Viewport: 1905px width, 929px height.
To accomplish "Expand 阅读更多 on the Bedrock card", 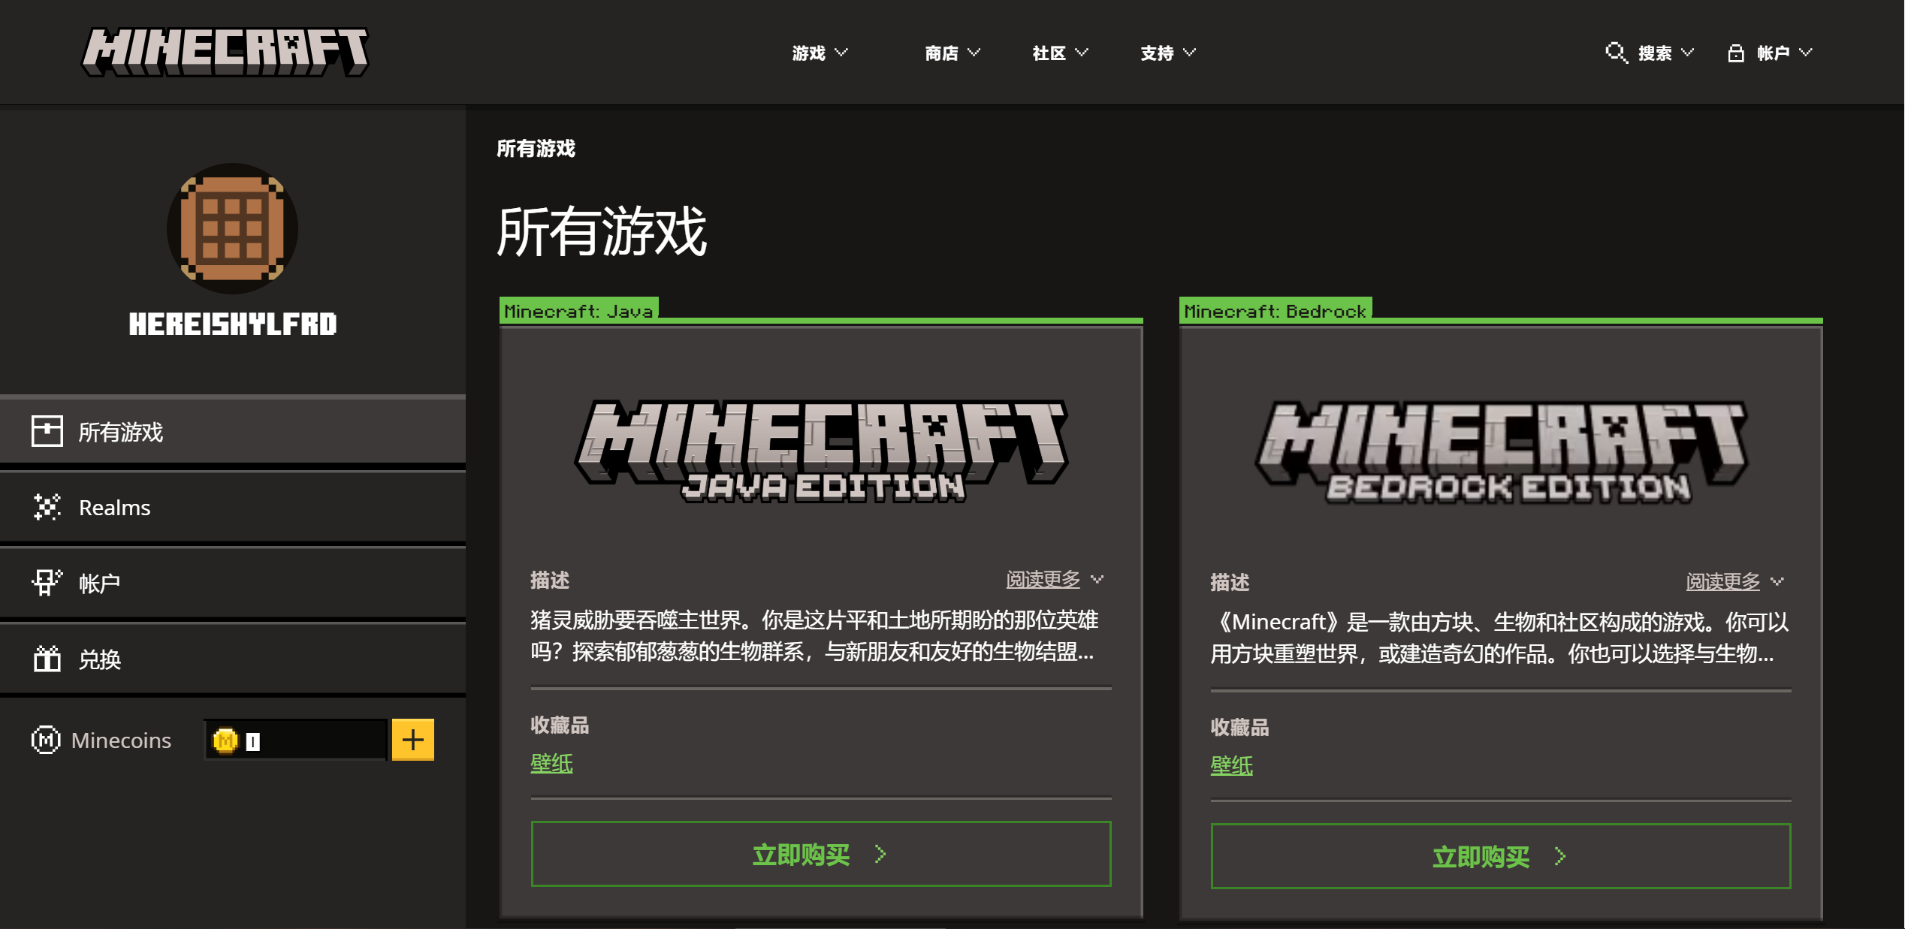I will (1734, 581).
